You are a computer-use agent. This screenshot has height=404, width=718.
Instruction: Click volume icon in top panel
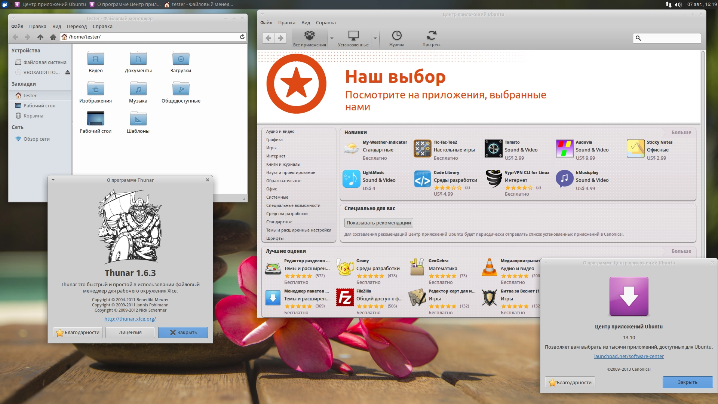point(678,4)
